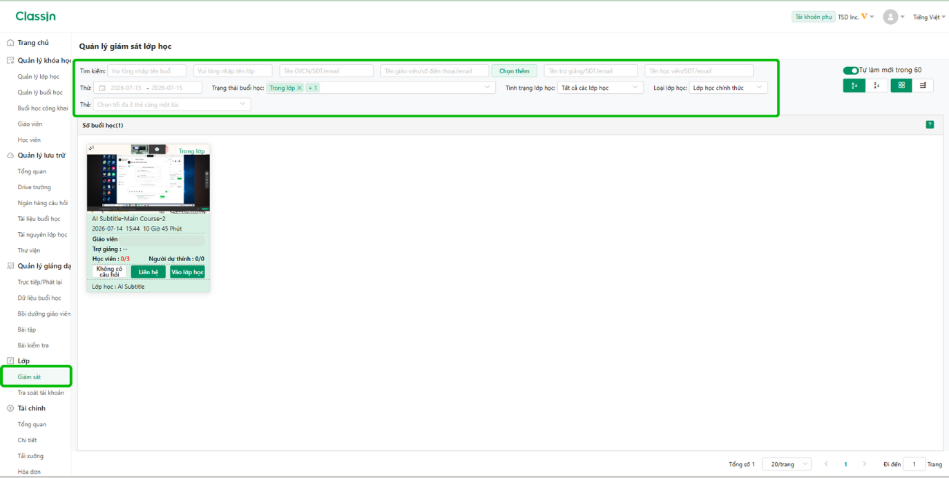Click the ClassIn logo
Image resolution: width=949 pixels, height=478 pixels.
point(36,16)
